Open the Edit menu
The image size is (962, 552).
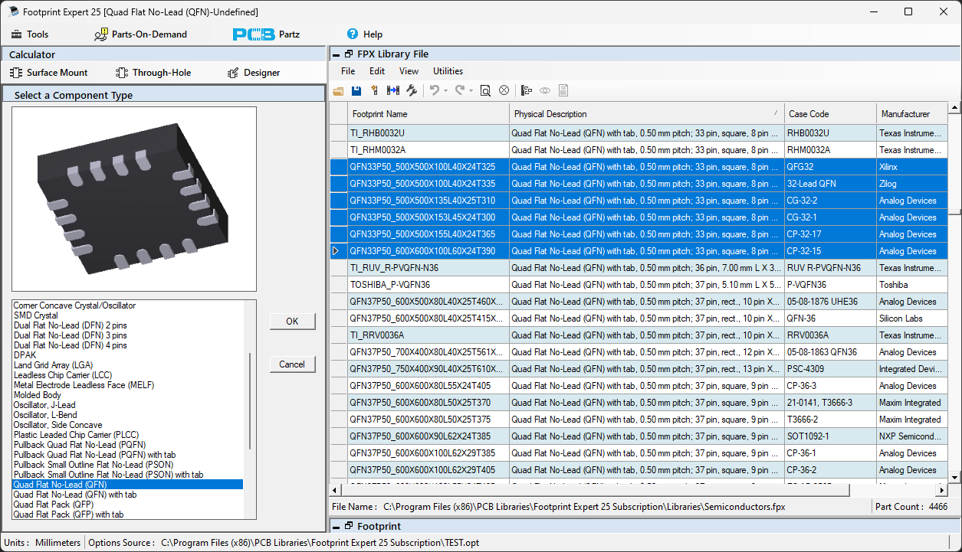(377, 71)
